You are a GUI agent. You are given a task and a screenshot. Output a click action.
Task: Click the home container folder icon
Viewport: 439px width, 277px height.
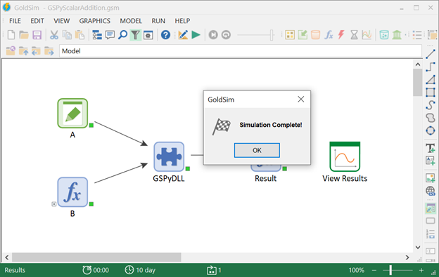point(11,50)
